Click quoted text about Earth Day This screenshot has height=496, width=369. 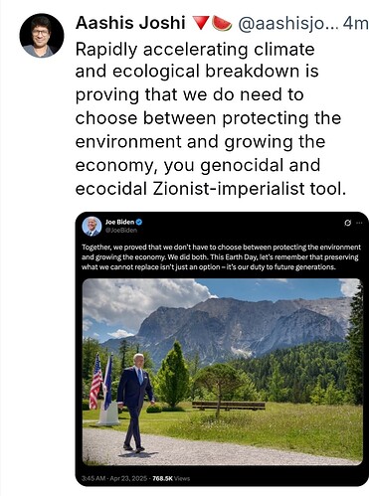tap(221, 257)
